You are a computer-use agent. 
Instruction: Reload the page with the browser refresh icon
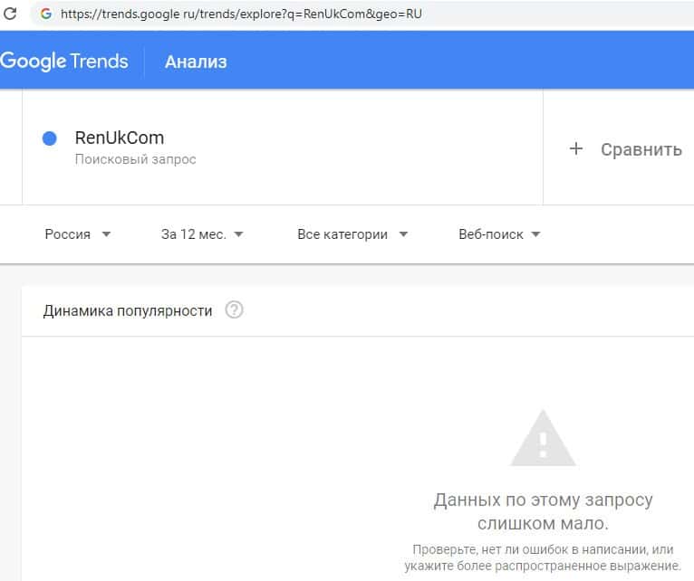[x=10, y=14]
